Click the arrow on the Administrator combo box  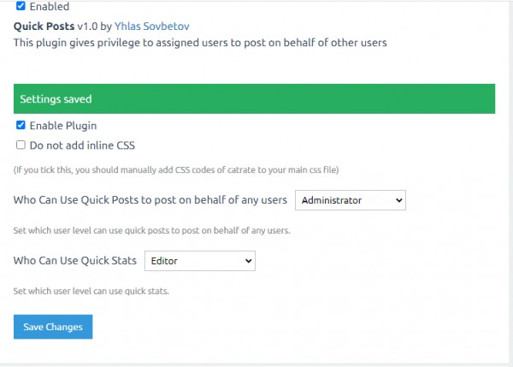click(399, 200)
